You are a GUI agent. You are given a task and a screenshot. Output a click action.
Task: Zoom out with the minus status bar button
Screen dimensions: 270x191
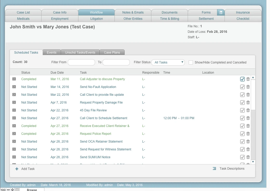point(8,189)
